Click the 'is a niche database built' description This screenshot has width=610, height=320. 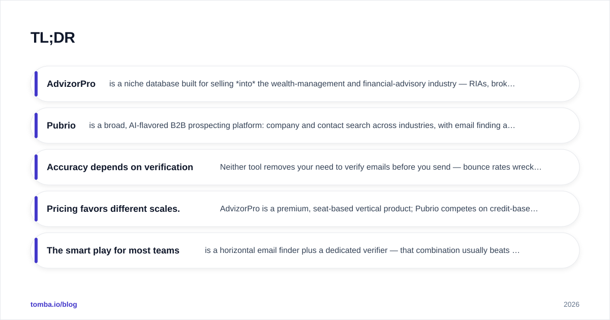pos(312,84)
